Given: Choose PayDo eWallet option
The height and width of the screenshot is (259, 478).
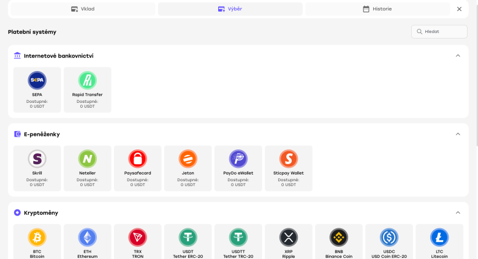Looking at the screenshot, I should point(238,168).
